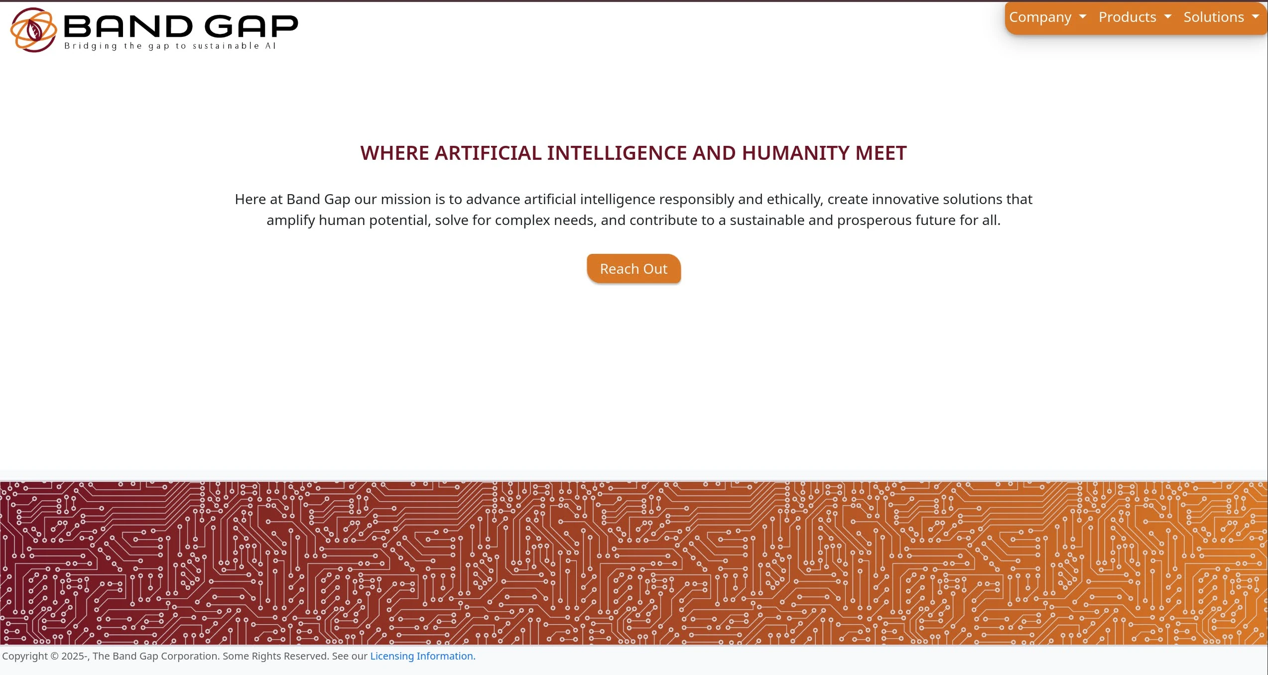Image resolution: width=1268 pixels, height=675 pixels.
Task: Click the center of the circuit board banner
Action: click(634, 562)
